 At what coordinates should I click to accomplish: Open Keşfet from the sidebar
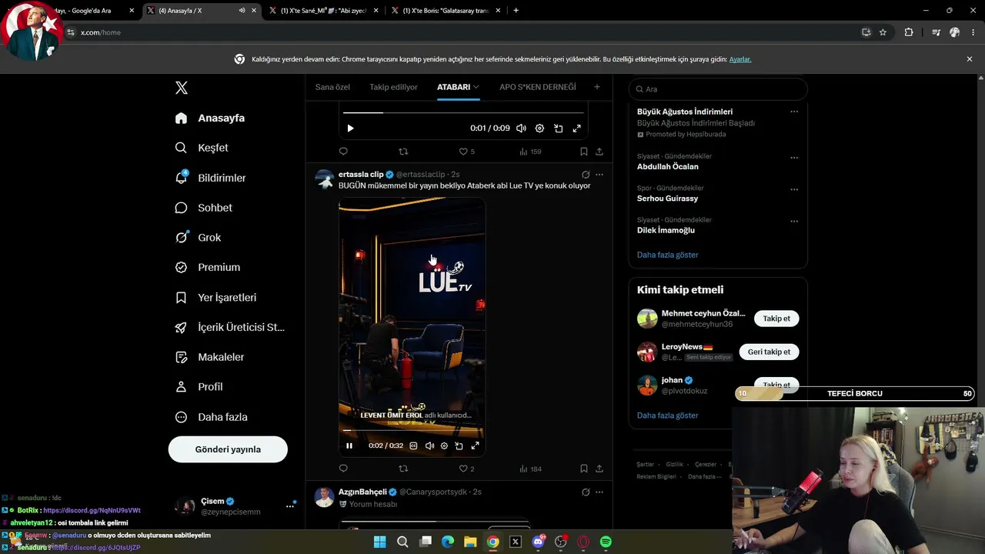pos(202,148)
